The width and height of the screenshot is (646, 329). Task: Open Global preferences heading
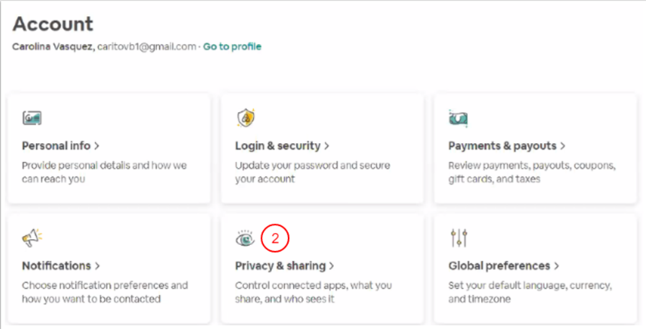[x=503, y=266]
